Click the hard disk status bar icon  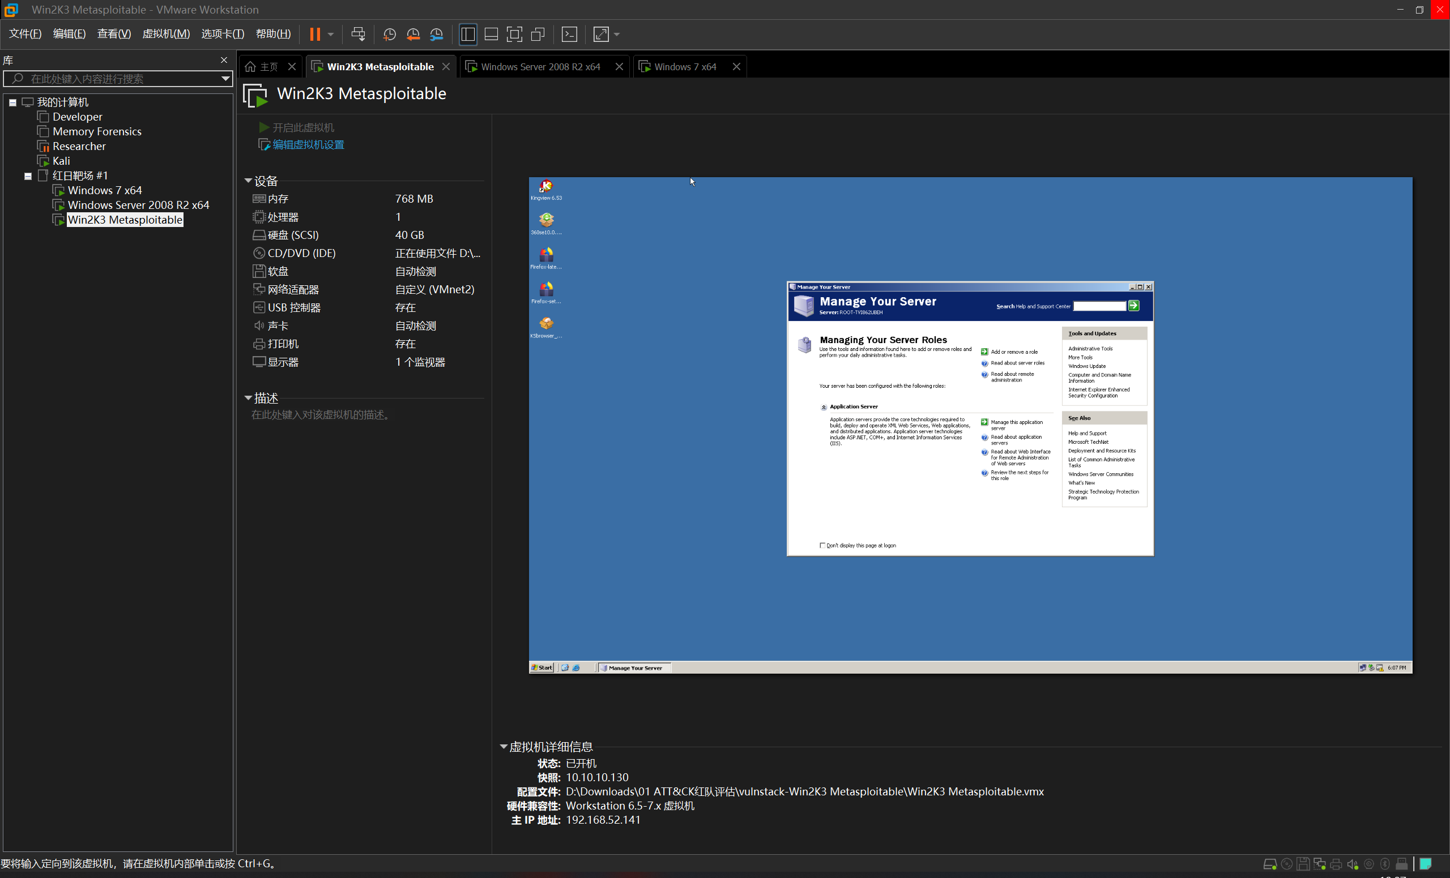coord(1269,864)
